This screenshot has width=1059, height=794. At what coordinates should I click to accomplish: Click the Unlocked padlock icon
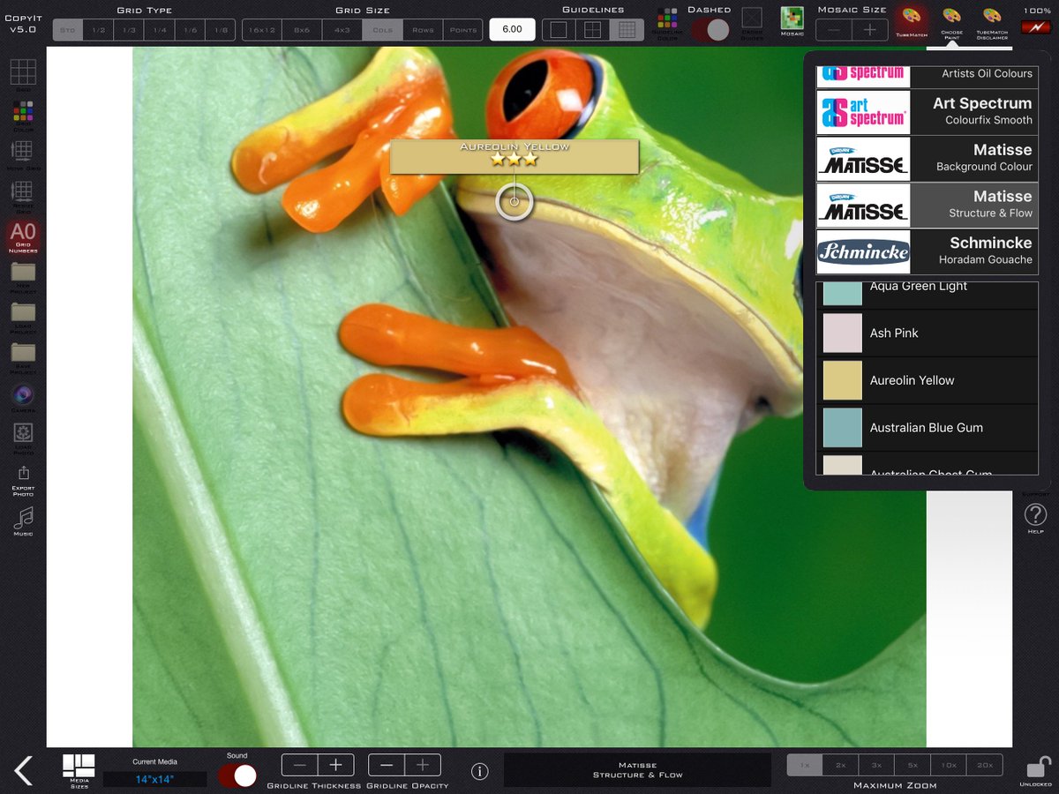pos(1038,767)
